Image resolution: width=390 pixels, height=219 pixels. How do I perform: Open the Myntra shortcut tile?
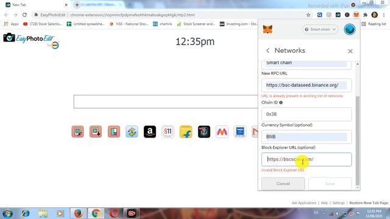coord(222,131)
